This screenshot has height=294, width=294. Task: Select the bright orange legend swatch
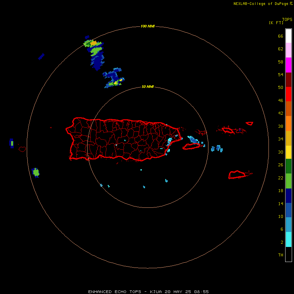[x=288, y=123]
